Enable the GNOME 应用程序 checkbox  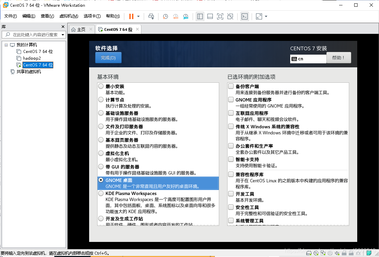click(231, 100)
